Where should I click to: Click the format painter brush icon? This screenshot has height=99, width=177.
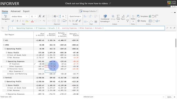[x=13, y=21]
